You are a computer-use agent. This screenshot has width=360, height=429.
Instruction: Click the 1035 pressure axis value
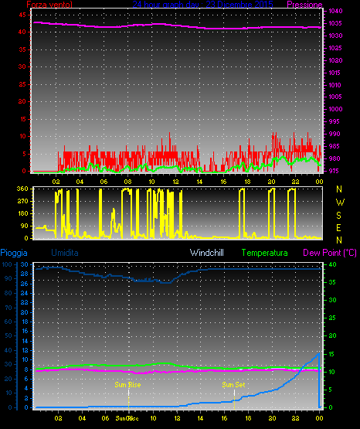(x=335, y=23)
